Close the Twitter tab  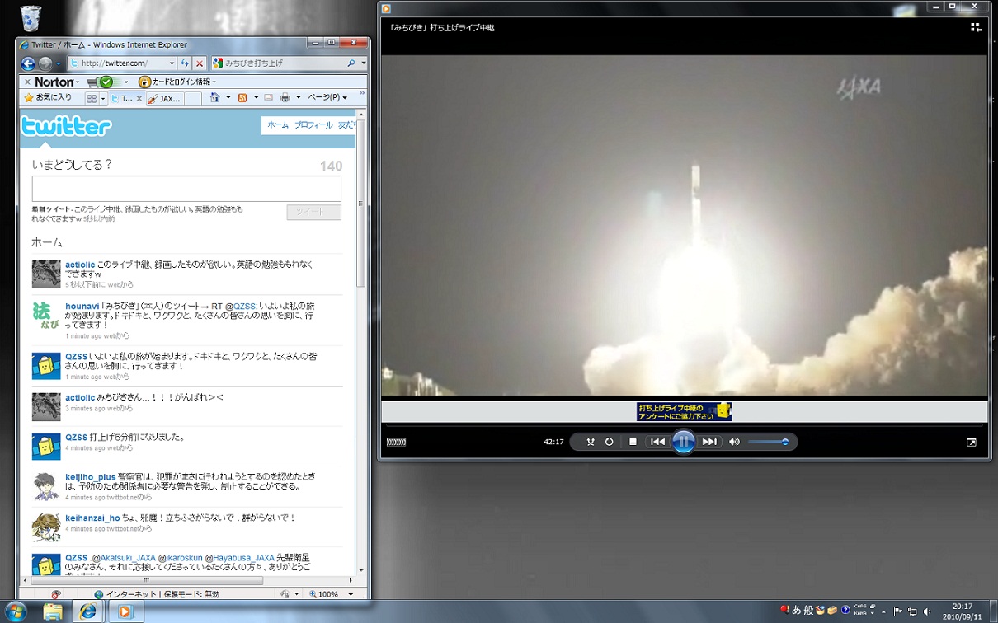click(x=139, y=99)
